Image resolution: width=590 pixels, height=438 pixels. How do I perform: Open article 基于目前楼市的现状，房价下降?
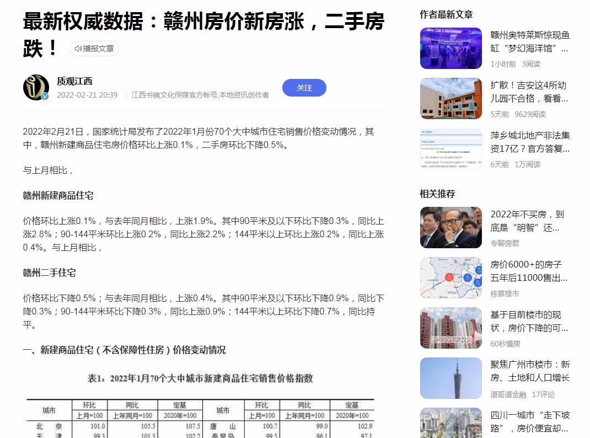click(529, 322)
